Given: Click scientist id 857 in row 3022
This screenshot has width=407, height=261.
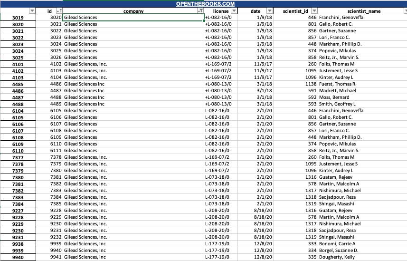Looking at the screenshot, I should (x=295, y=37).
